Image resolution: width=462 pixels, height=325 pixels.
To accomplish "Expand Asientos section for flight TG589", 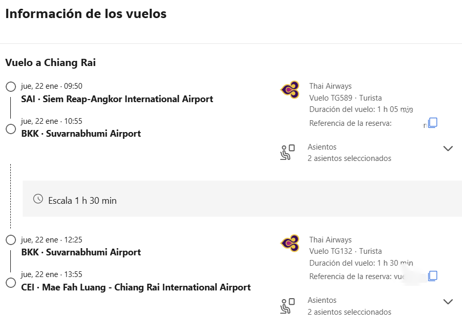I will [x=448, y=149].
